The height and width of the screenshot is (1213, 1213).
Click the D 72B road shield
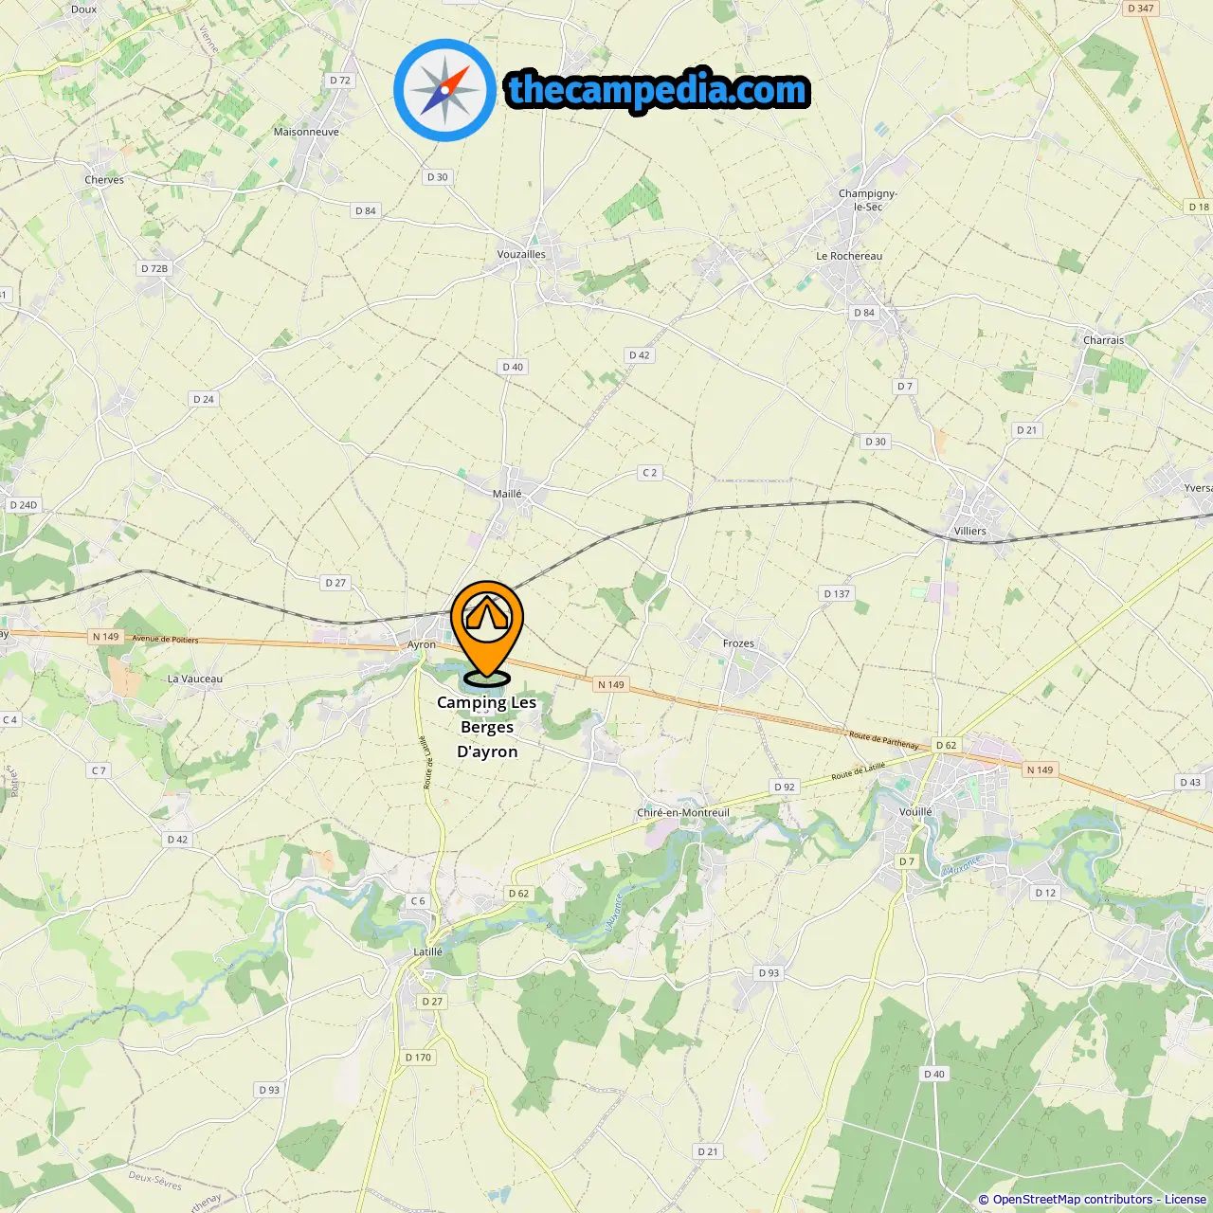tap(154, 269)
